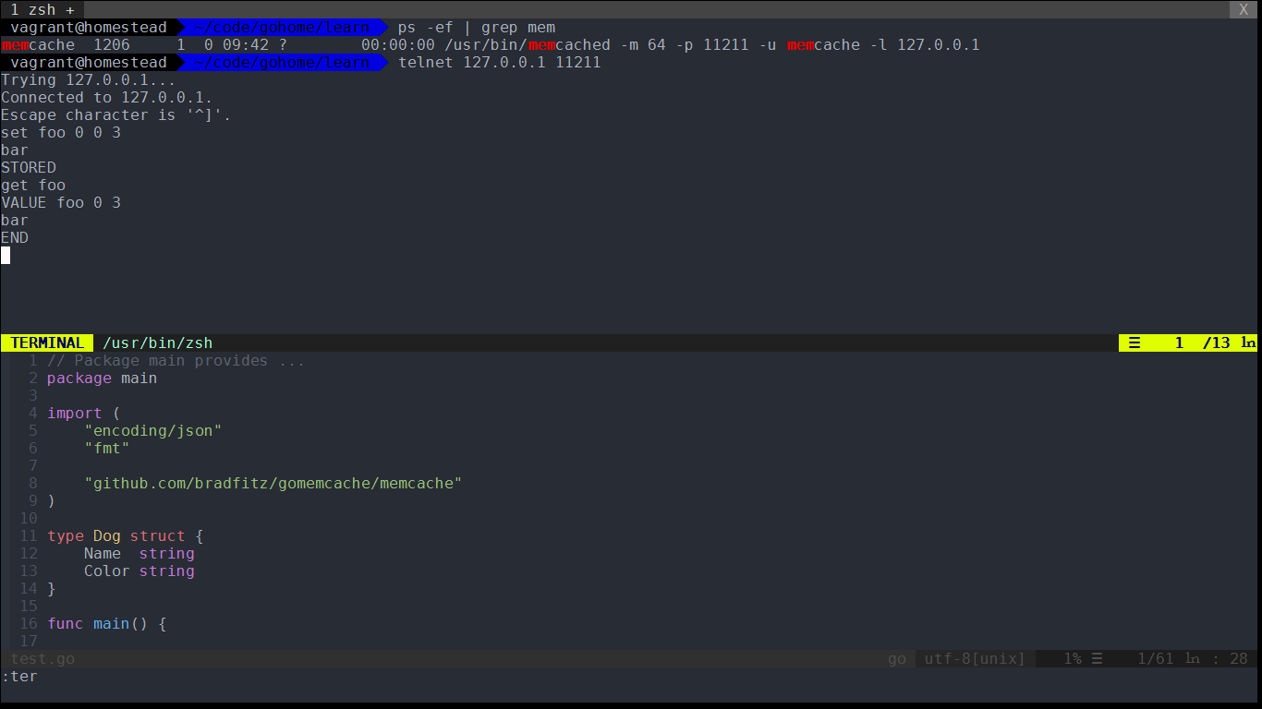Close the tab with the X button
This screenshot has width=1262, height=709.
(x=1244, y=9)
